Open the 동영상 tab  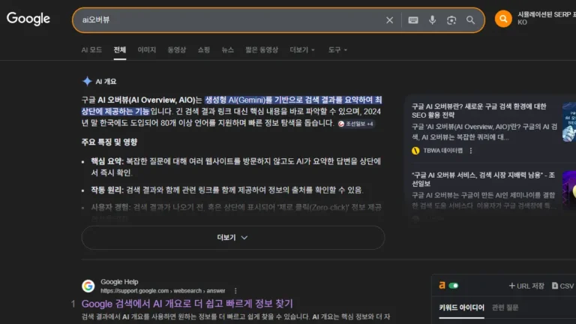pyautogui.click(x=177, y=50)
